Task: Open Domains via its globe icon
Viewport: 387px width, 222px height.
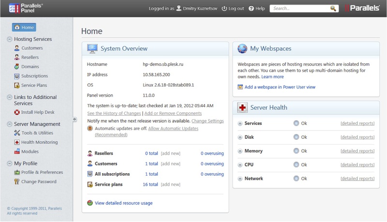Action: pos(17,67)
